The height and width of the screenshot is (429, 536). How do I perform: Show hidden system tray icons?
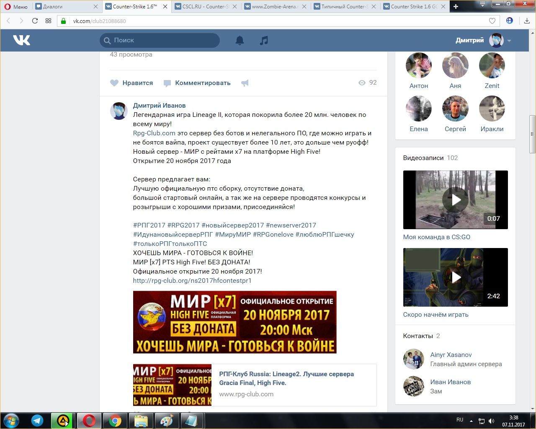point(472,421)
